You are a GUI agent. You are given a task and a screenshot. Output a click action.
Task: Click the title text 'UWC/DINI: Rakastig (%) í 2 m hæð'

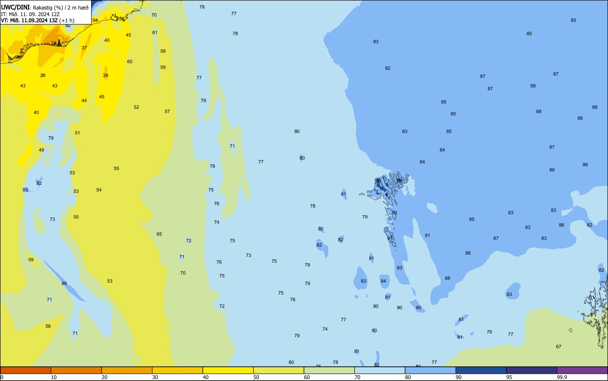(x=45, y=7)
